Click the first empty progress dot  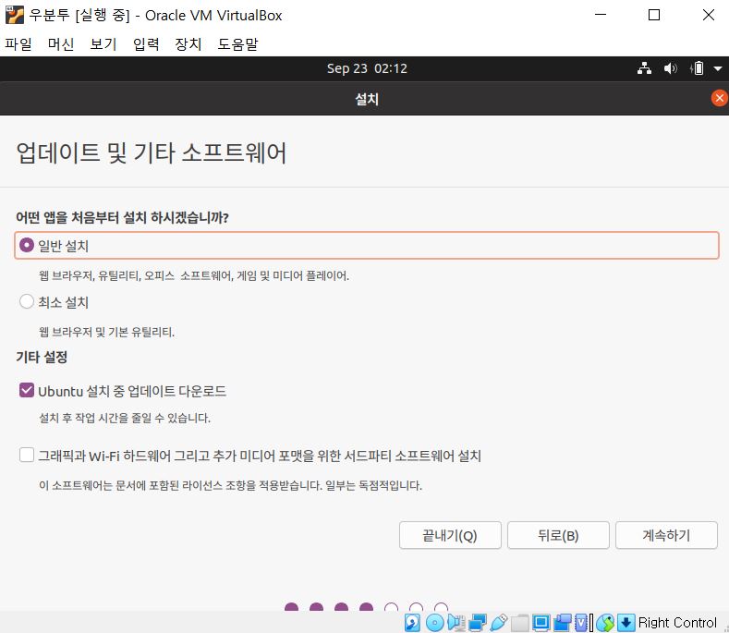coord(392,607)
